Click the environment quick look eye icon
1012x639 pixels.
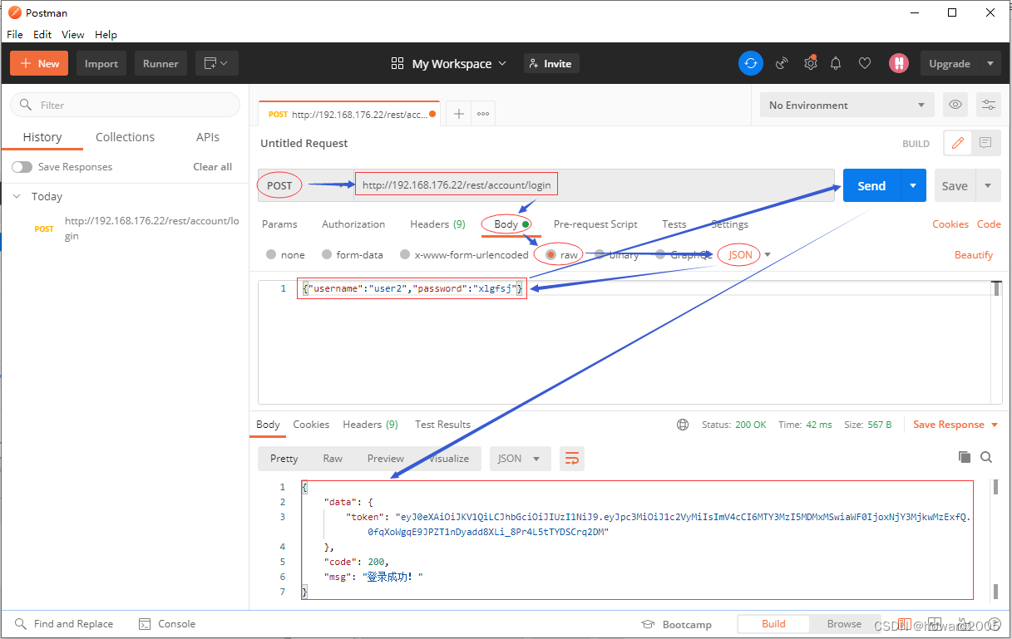click(x=955, y=105)
